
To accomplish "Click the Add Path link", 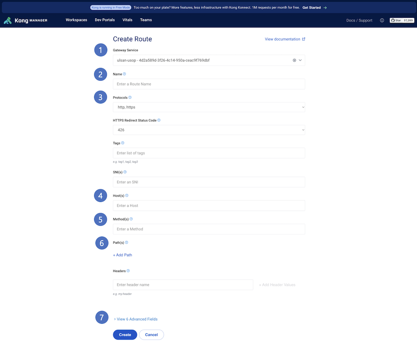I will (x=123, y=255).
